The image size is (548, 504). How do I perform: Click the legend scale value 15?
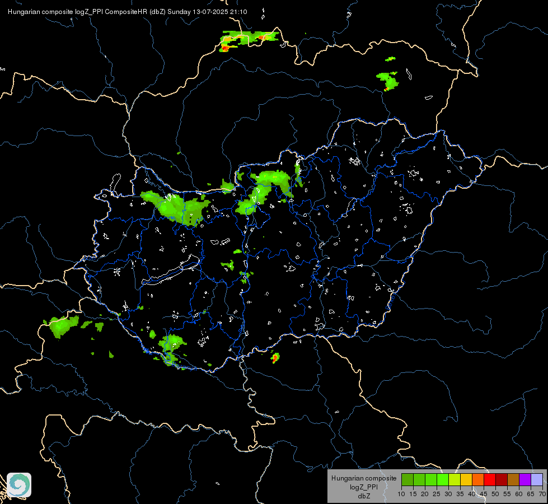click(413, 494)
